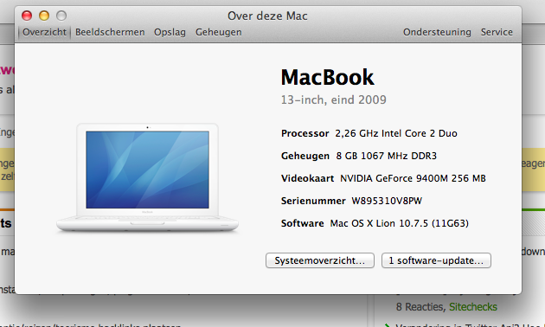Close the Over deze Mac window
This screenshot has width=545, height=327.
27,16
